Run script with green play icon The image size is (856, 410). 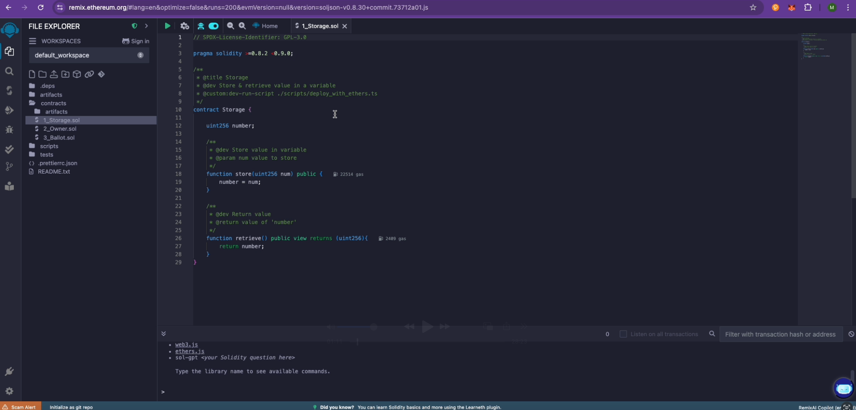167,26
